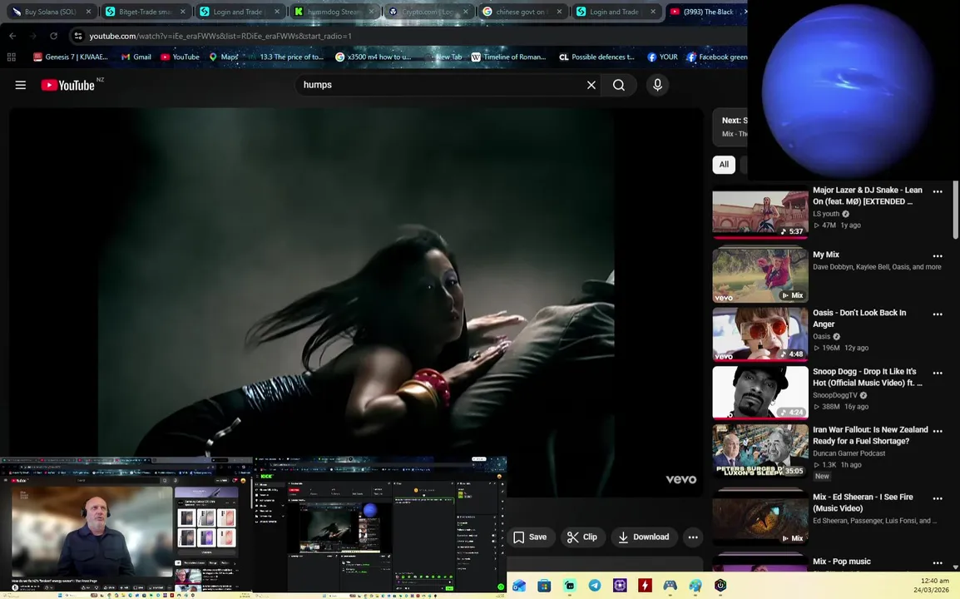Viewport: 960px width, 599px height.
Task: Switch to Bitget-Trade tab
Action: 145,12
